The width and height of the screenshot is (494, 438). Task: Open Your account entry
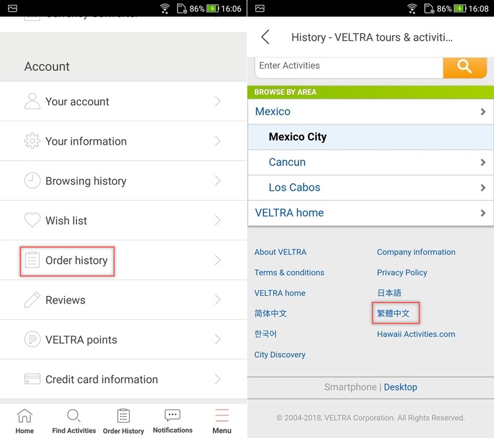click(123, 101)
